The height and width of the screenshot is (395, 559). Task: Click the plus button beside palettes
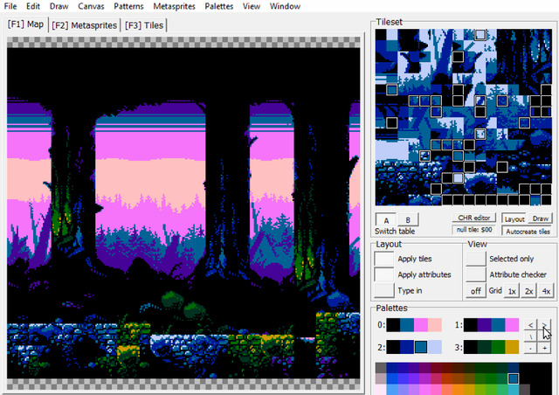(544, 348)
